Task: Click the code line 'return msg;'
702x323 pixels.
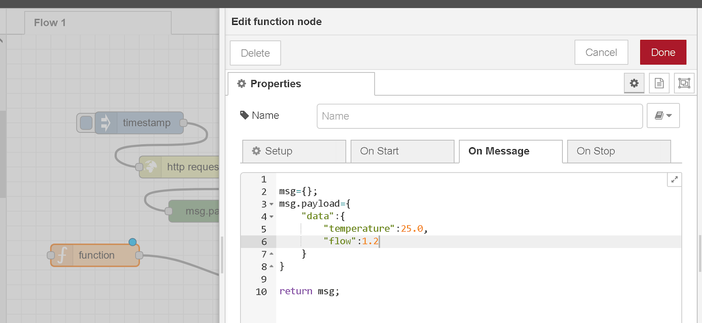Action: [309, 291]
